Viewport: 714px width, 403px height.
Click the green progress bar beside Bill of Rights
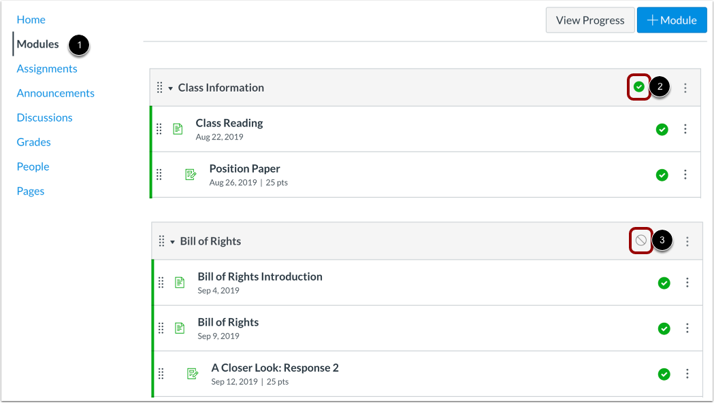click(151, 328)
